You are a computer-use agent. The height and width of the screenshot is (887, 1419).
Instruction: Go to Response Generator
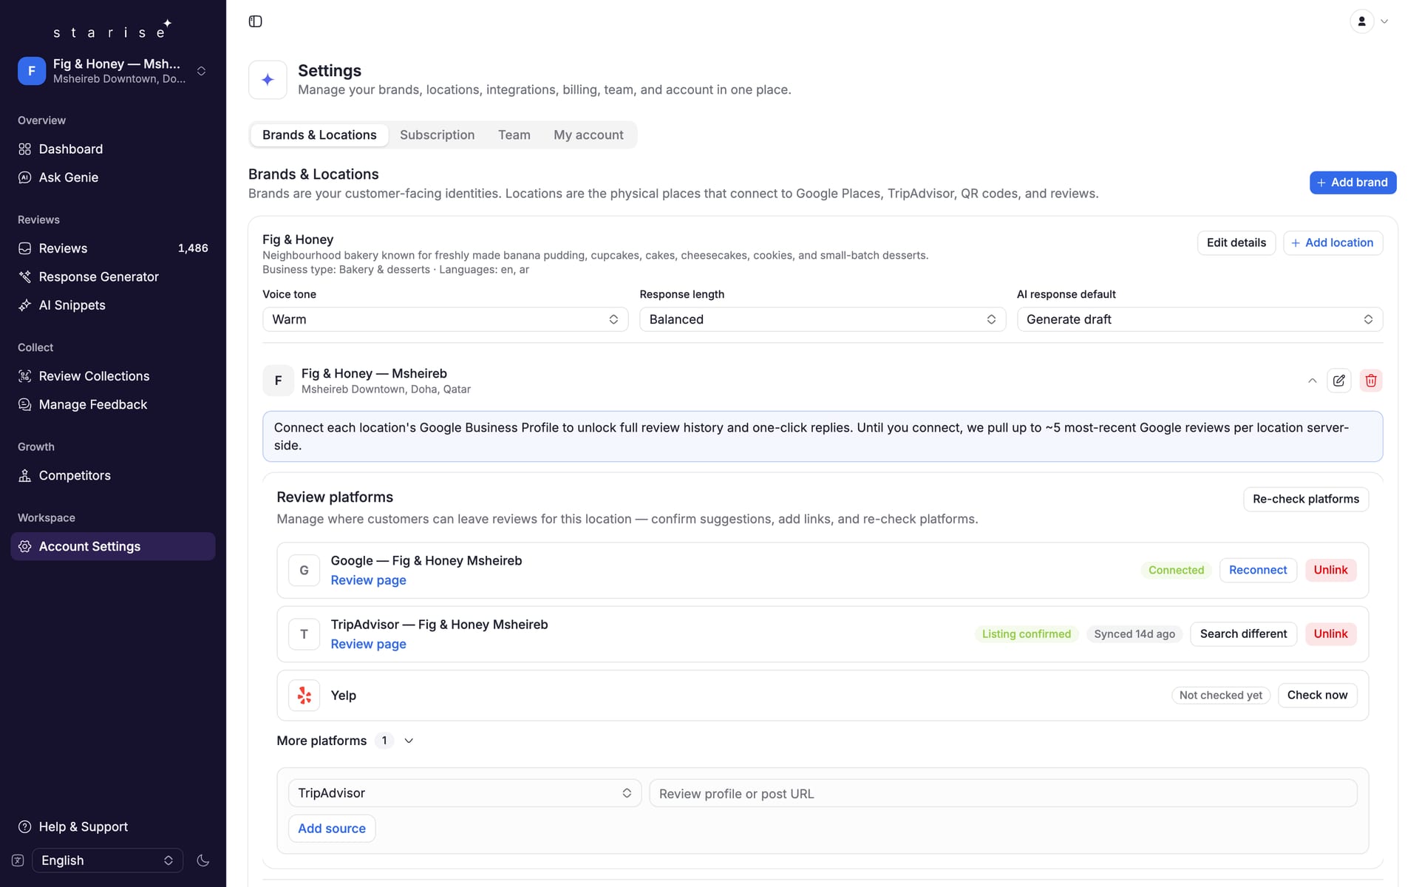tap(112, 276)
